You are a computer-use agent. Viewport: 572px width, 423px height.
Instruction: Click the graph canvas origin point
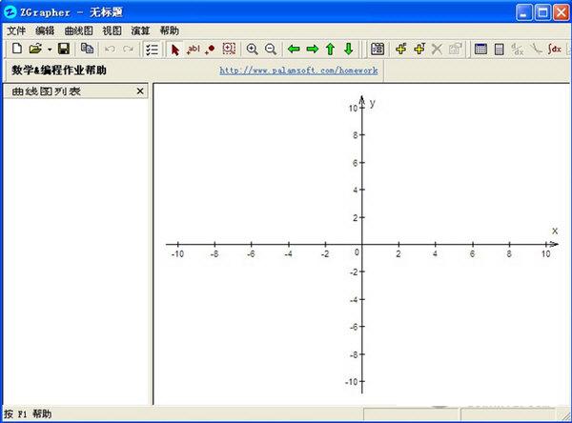click(x=361, y=245)
